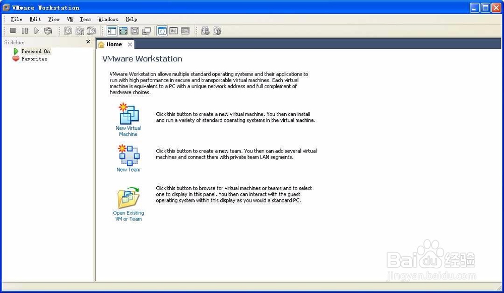This screenshot has width=504, height=293.
Task: Click the Open Existing VM folder icon
Action: pos(128,198)
